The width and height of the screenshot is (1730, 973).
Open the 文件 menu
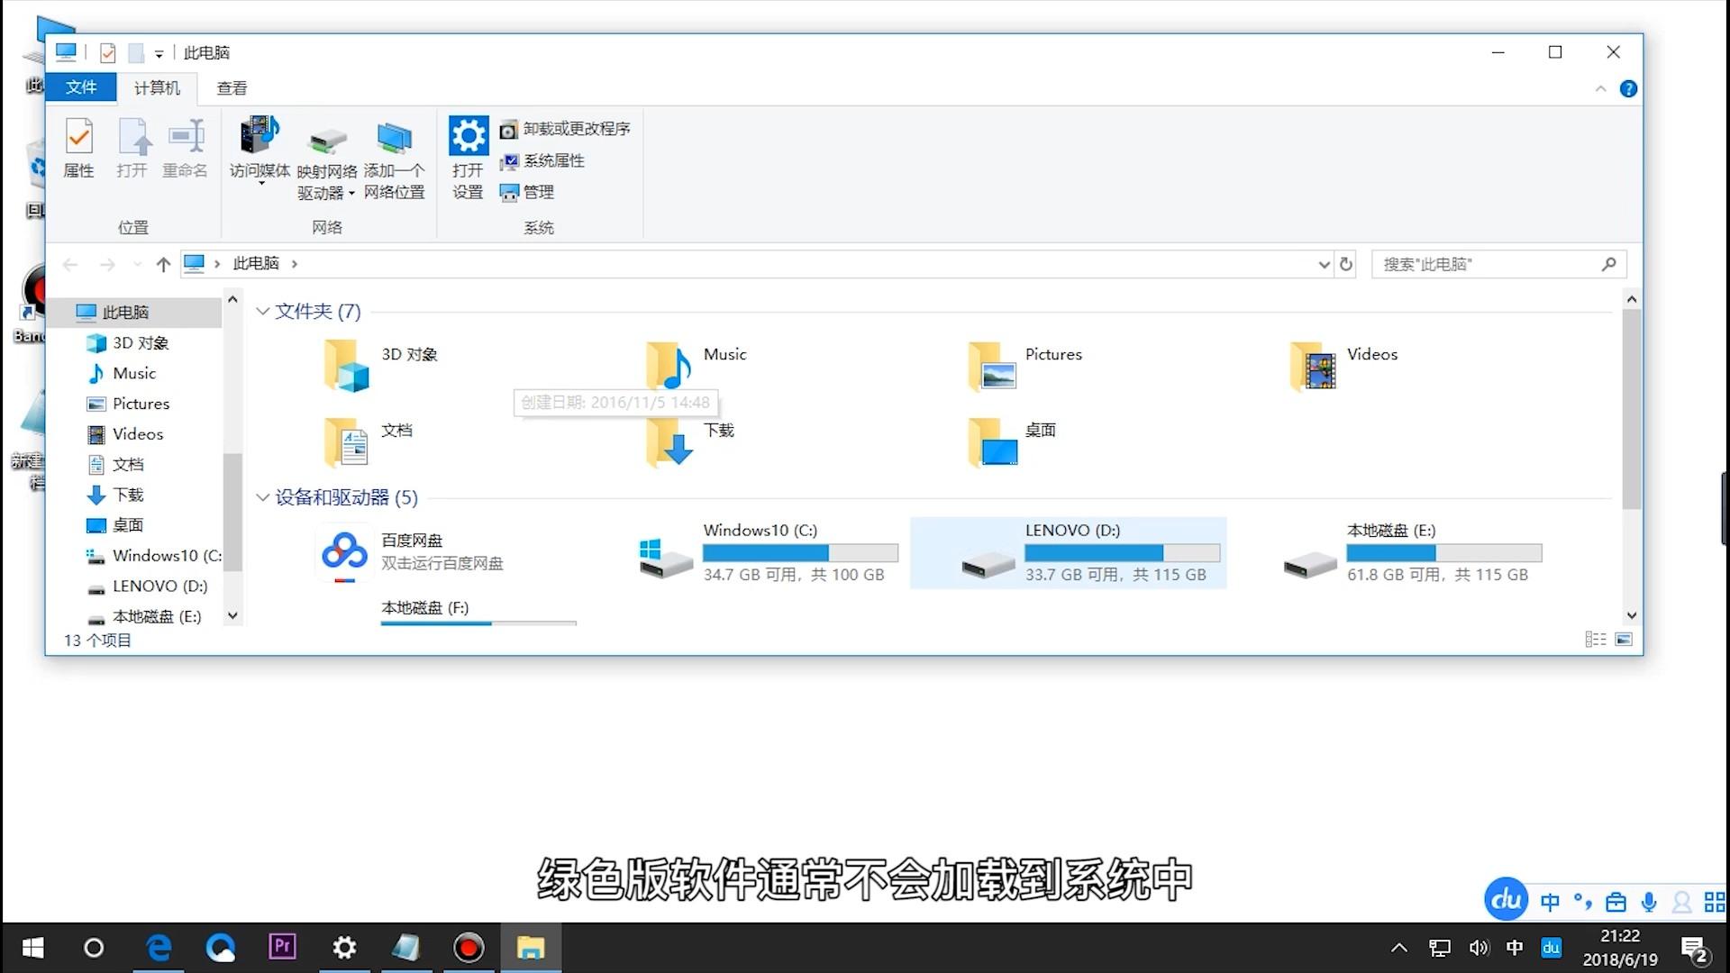tap(81, 87)
